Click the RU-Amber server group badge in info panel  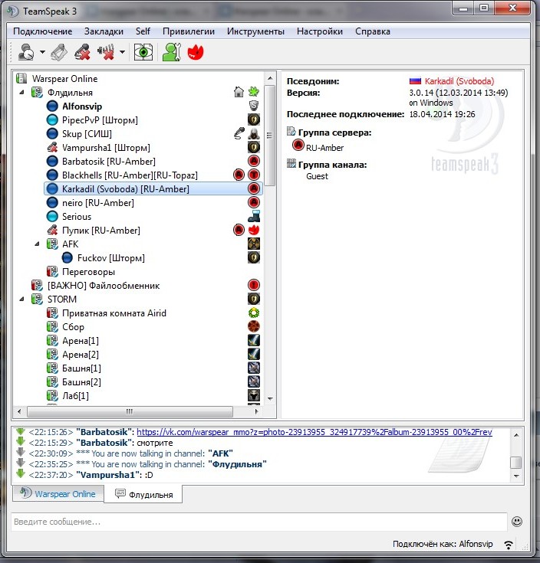click(x=298, y=145)
